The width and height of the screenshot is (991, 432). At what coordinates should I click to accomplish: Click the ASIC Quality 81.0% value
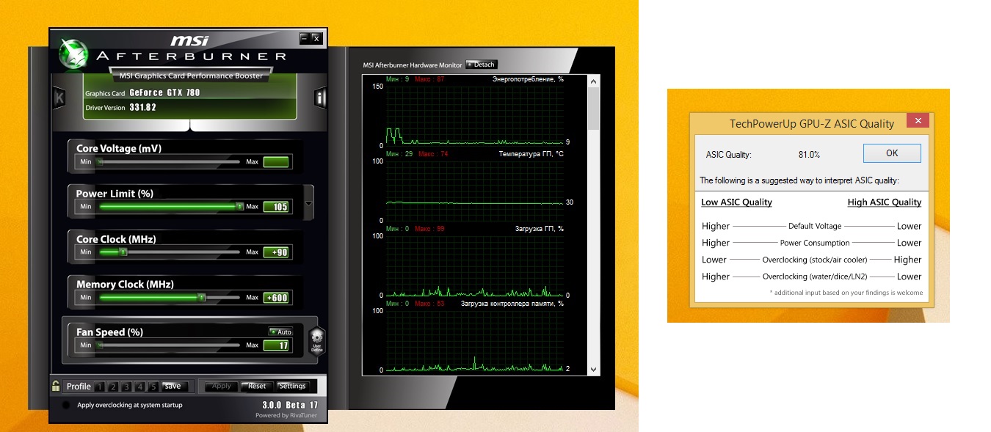coord(809,155)
